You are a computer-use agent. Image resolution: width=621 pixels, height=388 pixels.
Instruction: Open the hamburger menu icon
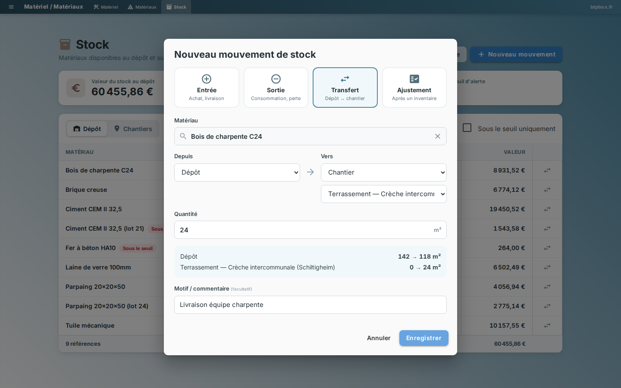[11, 7]
